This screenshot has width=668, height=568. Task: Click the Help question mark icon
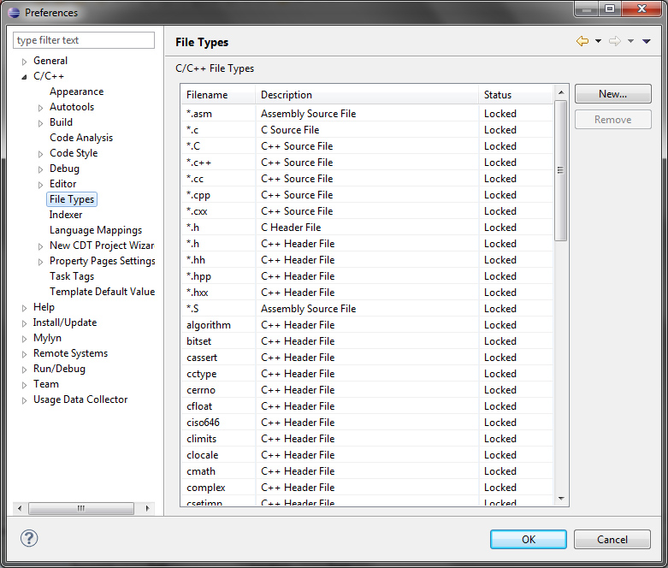pos(29,538)
